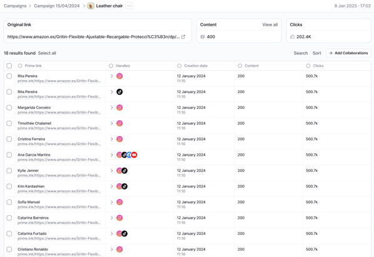Viewport: 374px width, 257px height.
Task: Click the Leather chair product thumbnail
Action: point(91,6)
